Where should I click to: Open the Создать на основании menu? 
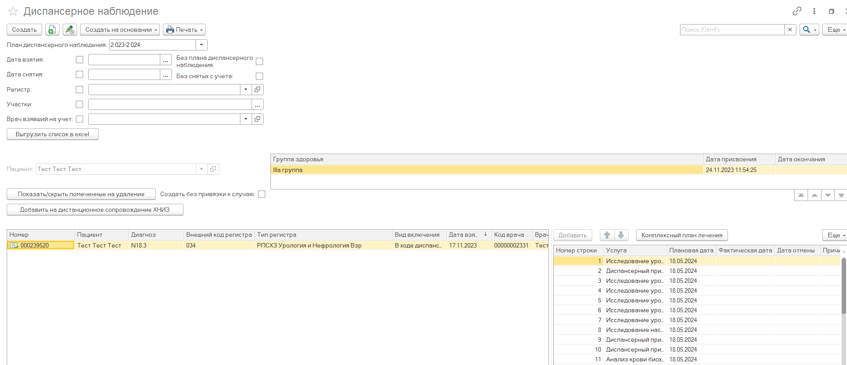[x=120, y=30]
